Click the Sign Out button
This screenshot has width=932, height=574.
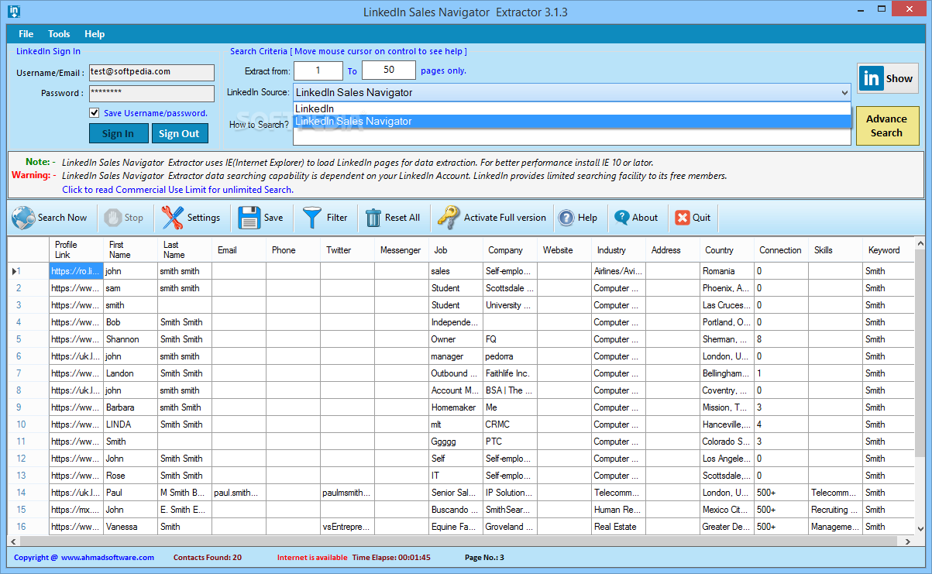click(x=180, y=133)
